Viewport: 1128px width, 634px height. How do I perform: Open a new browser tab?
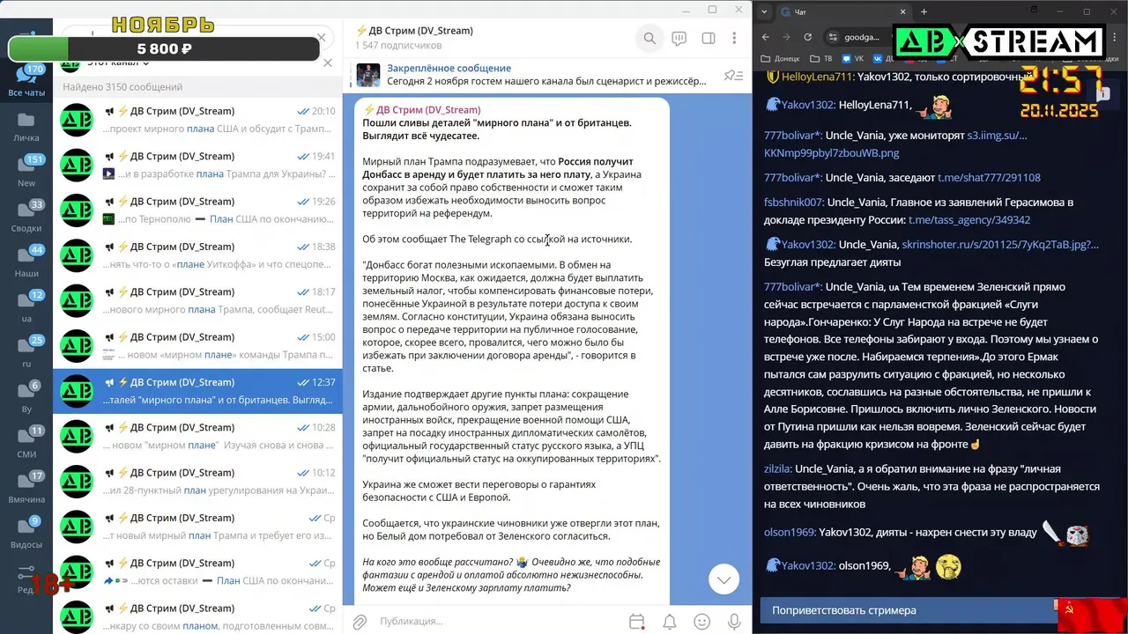tap(924, 11)
